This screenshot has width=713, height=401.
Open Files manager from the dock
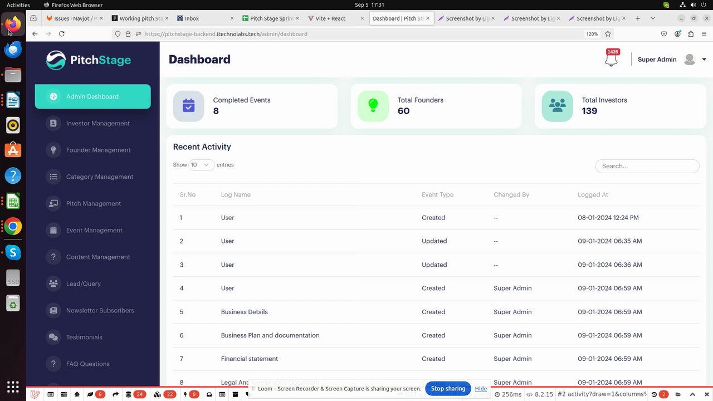[x=13, y=75]
